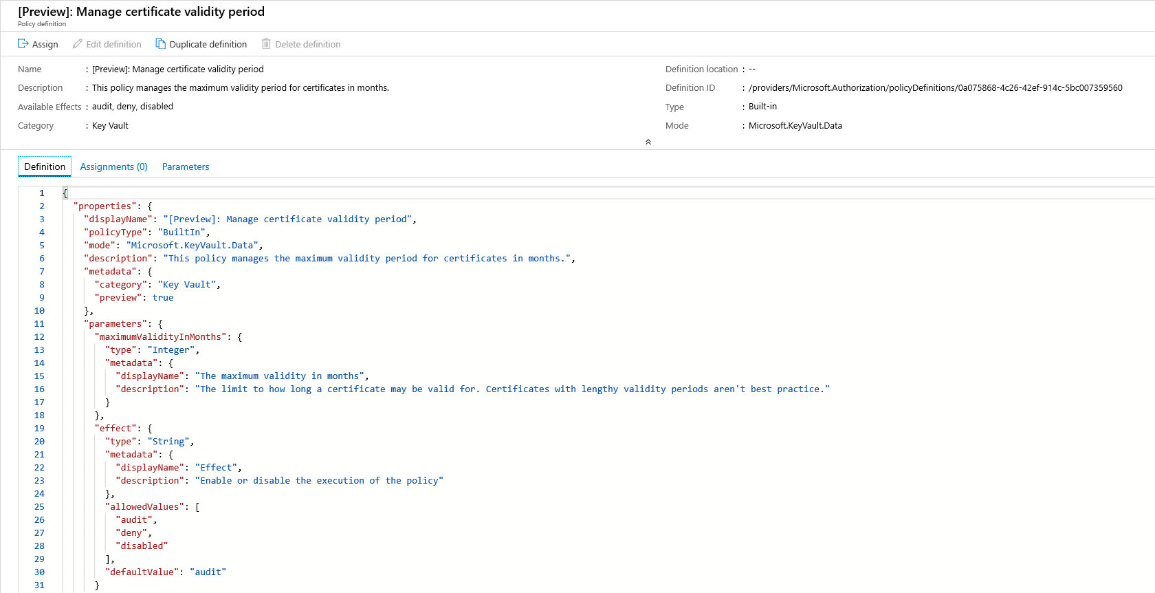Click the "properties" key in JSON editor
1155x593 pixels.
pos(105,206)
